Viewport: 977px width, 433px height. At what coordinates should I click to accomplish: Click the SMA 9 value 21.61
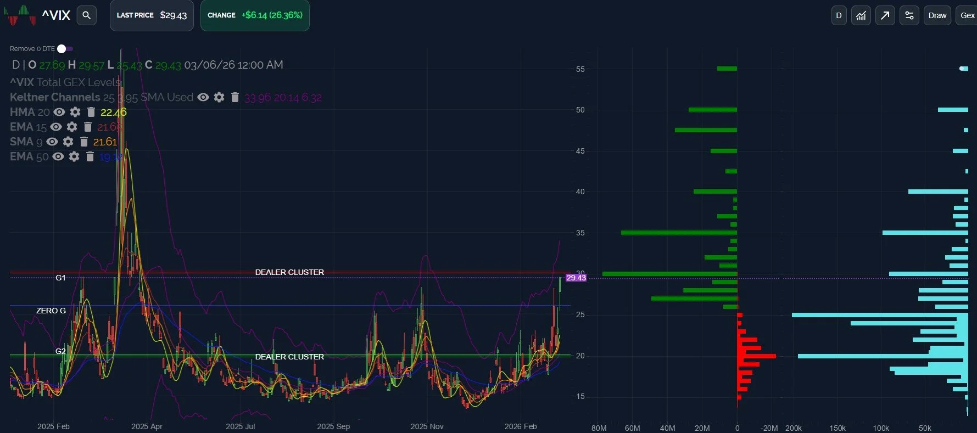pyautogui.click(x=105, y=142)
